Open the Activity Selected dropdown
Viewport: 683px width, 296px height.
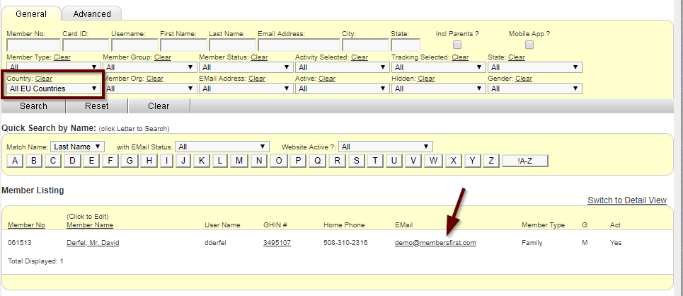[342, 67]
